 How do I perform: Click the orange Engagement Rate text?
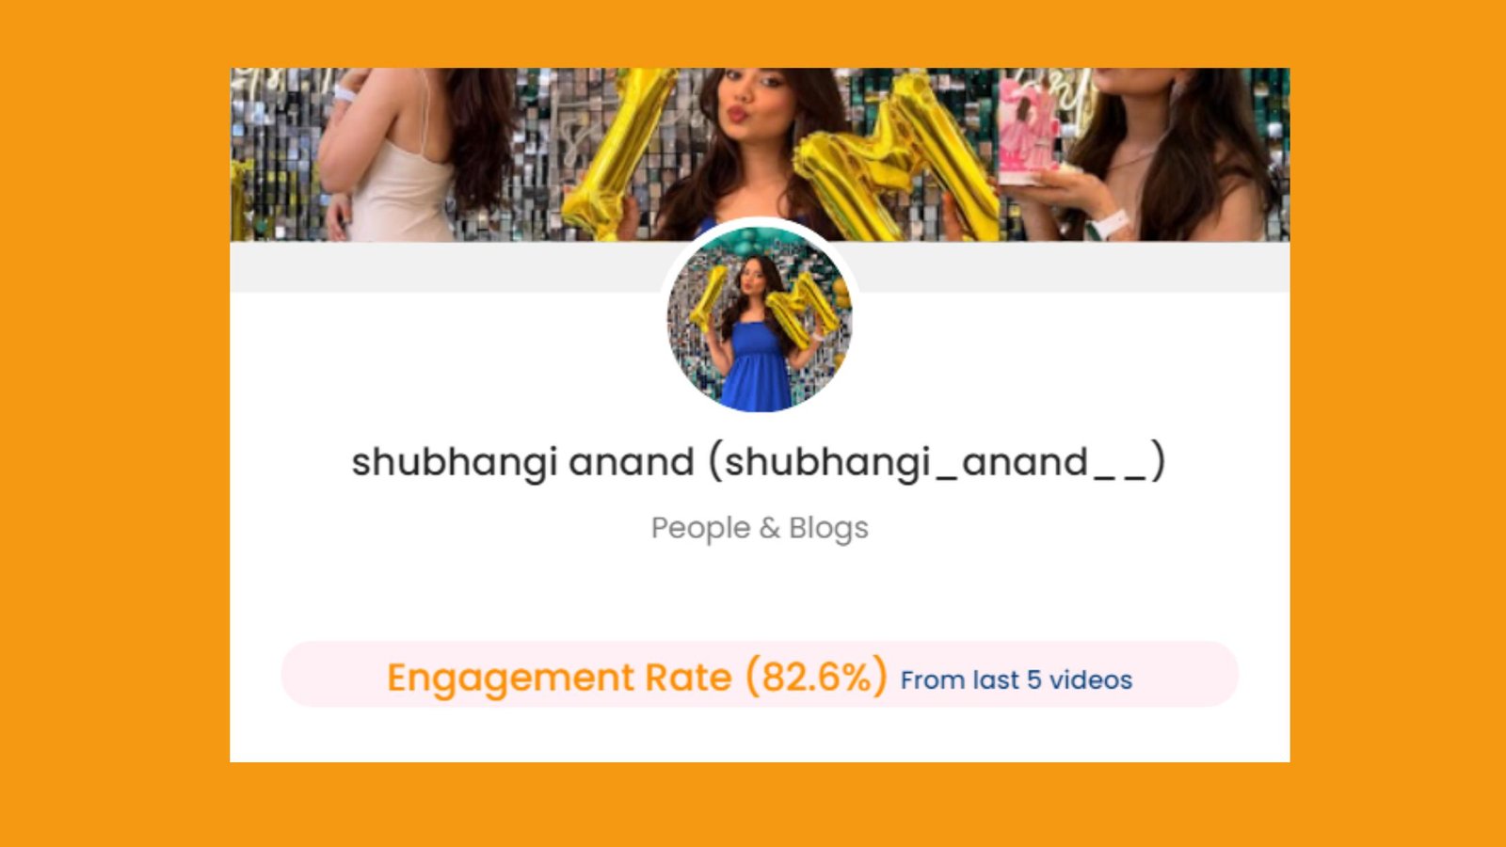click(x=559, y=678)
